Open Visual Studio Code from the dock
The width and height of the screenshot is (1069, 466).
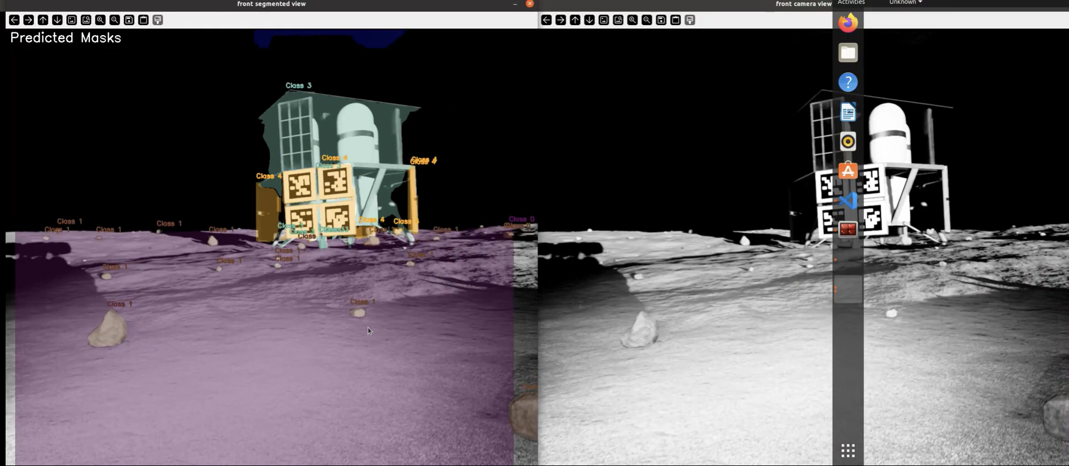(848, 200)
